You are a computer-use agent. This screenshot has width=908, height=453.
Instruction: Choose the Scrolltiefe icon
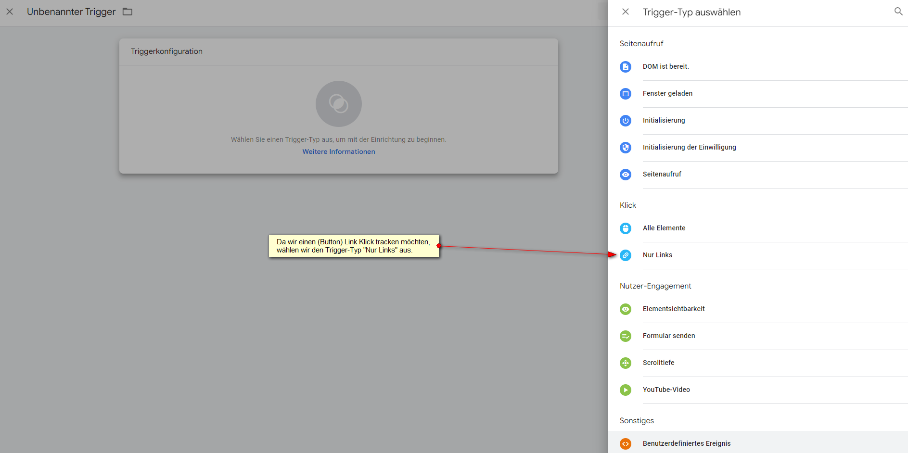click(x=626, y=363)
